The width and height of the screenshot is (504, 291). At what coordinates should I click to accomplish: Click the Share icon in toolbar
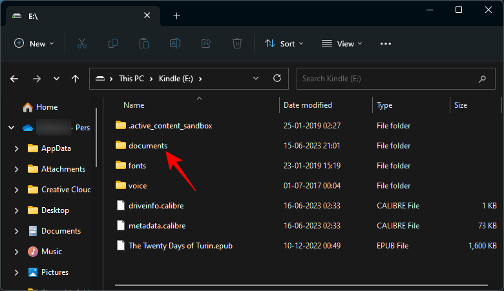[x=206, y=43]
